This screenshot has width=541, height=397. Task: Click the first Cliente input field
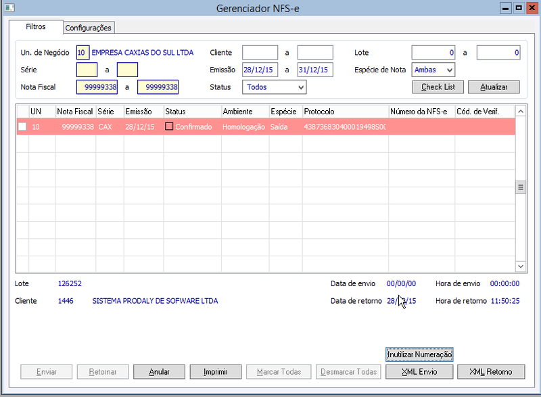coord(260,53)
